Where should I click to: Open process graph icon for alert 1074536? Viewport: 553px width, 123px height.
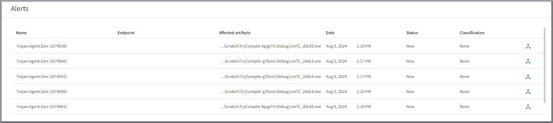(528, 46)
